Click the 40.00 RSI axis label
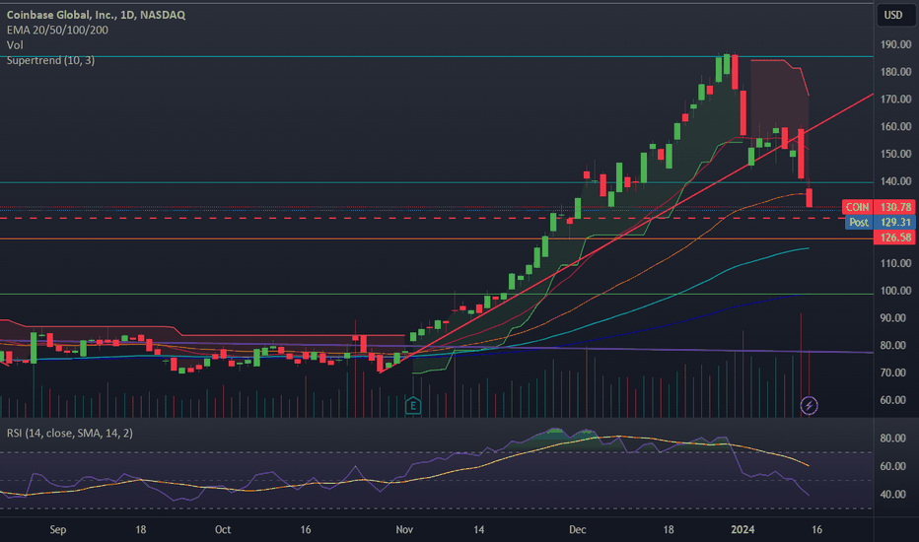The height and width of the screenshot is (542, 919). (x=892, y=495)
